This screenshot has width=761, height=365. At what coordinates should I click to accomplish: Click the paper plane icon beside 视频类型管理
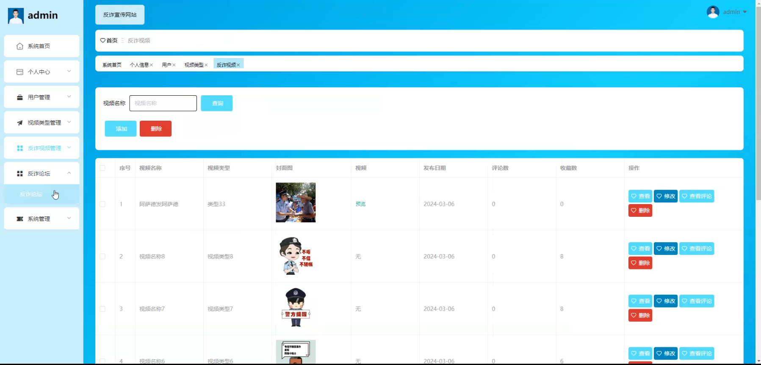pos(20,123)
